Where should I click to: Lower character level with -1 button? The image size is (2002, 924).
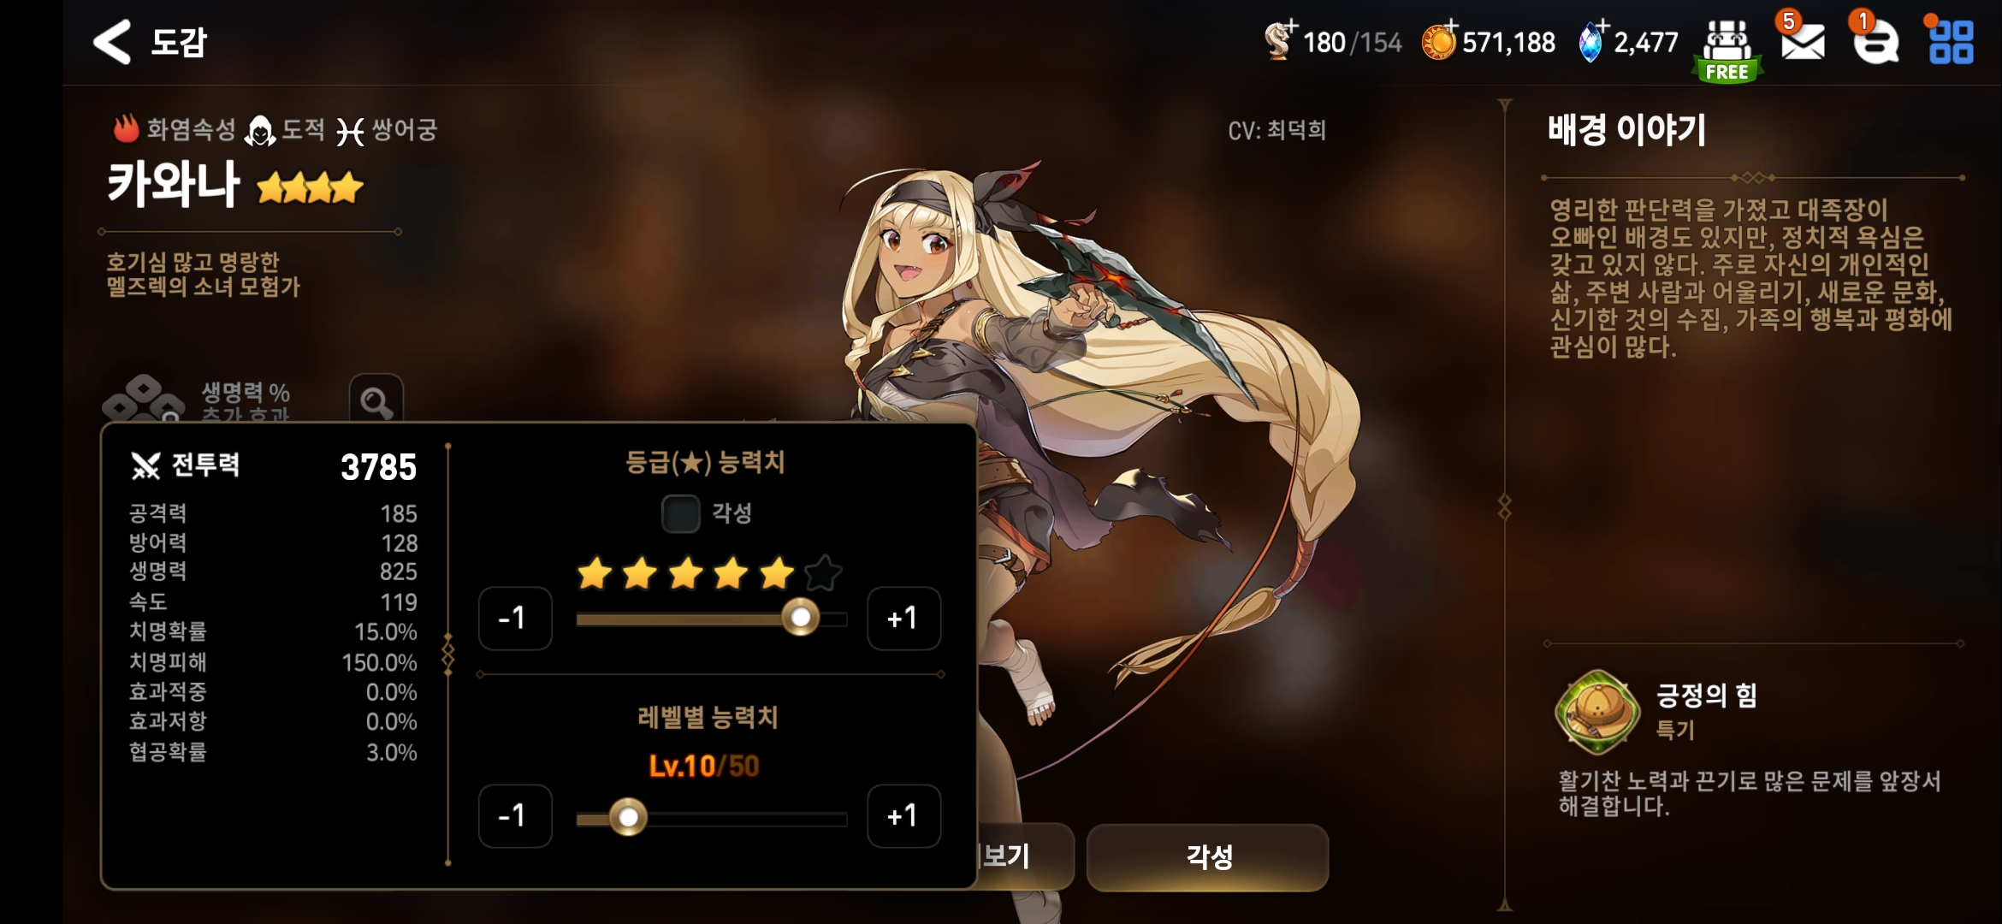coord(515,816)
